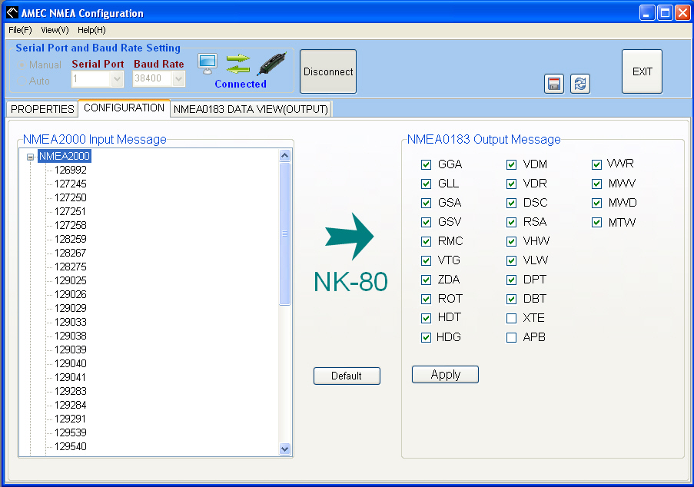Click the computer monitor connection icon
This screenshot has width=694, height=487.
(207, 64)
